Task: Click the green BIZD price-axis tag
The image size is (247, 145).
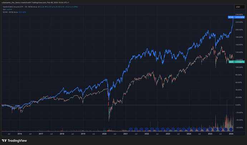Action: [231, 62]
